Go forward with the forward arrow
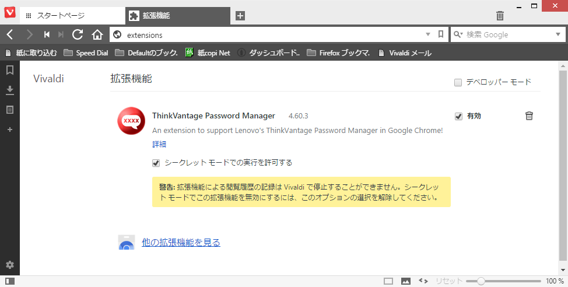 tap(30, 34)
